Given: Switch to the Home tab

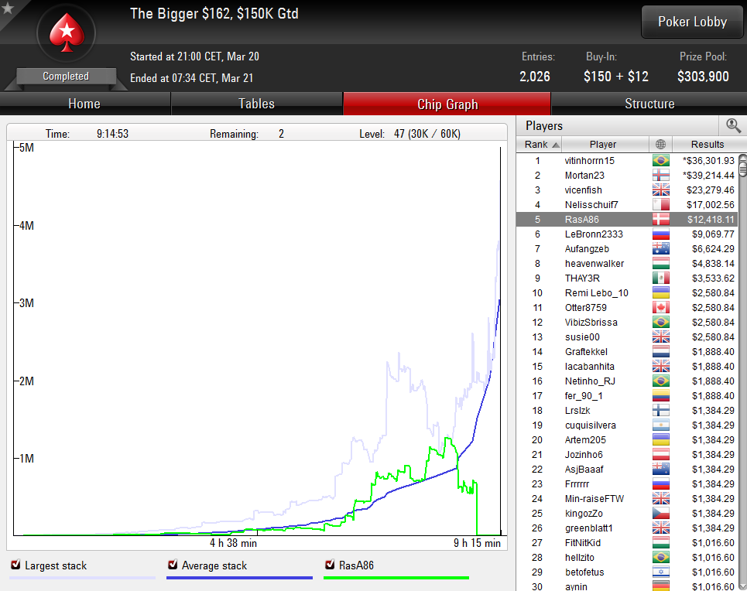Looking at the screenshot, I should click(x=85, y=104).
